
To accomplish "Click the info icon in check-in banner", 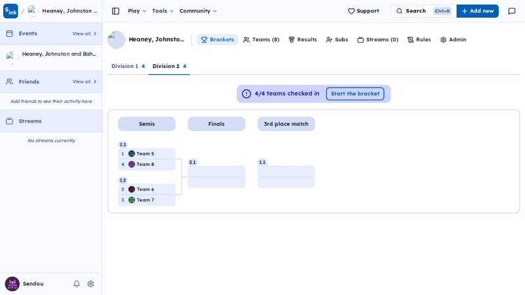I will [246, 94].
